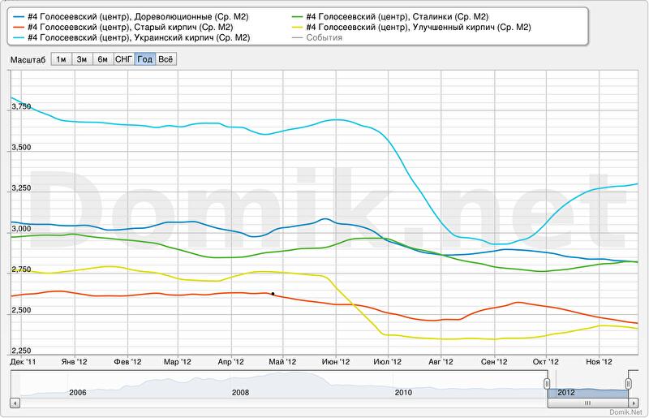Jump to 2008 in the navigator
Viewport: 649px width, 418px height.
[x=240, y=392]
